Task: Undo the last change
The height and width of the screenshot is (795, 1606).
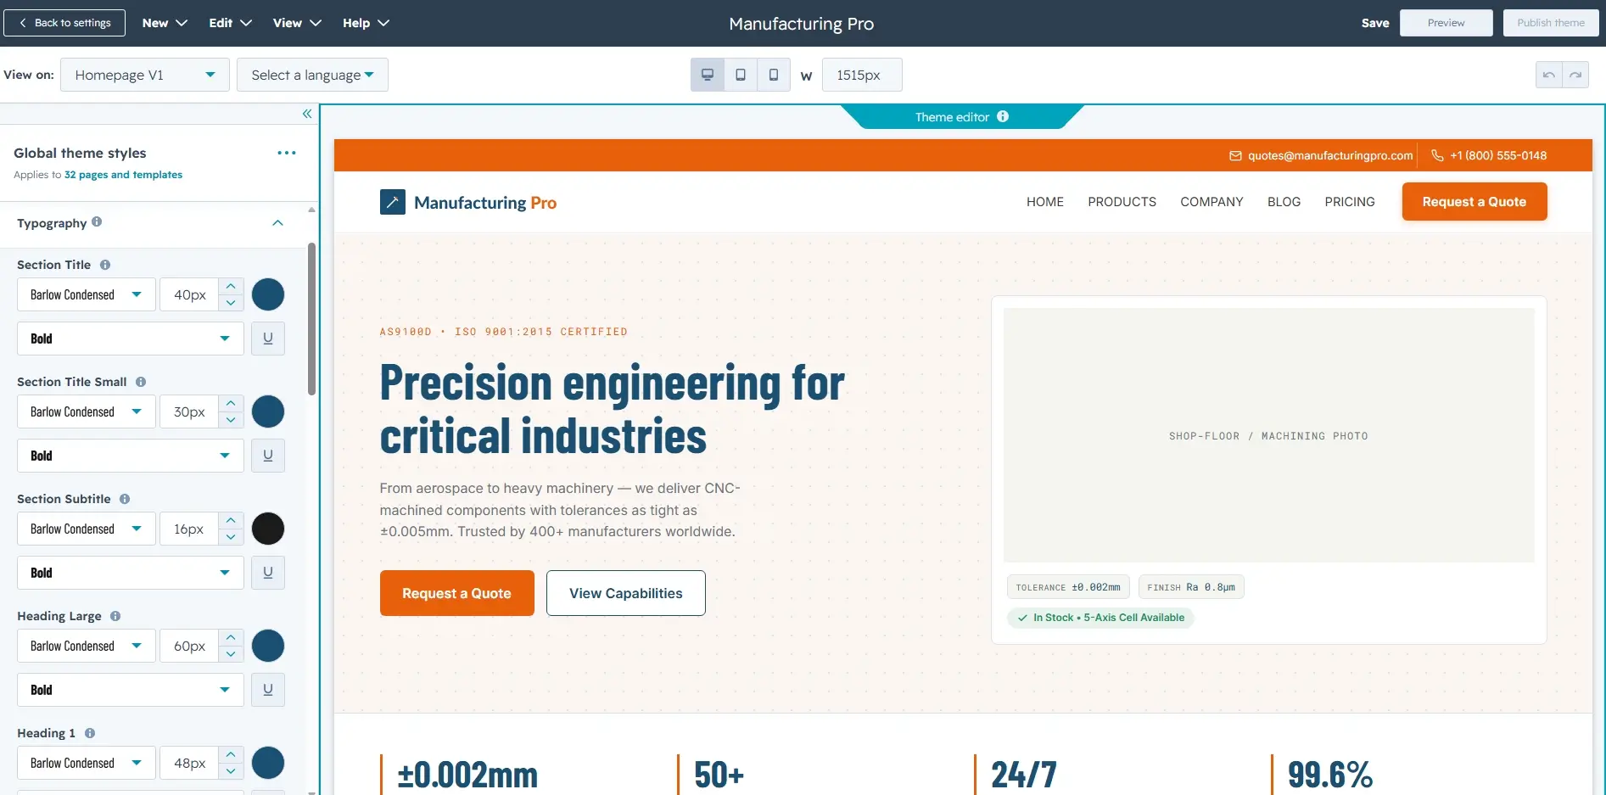Action: coord(1549,75)
